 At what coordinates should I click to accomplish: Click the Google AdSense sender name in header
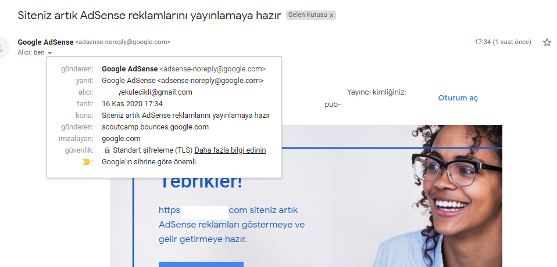(45, 42)
